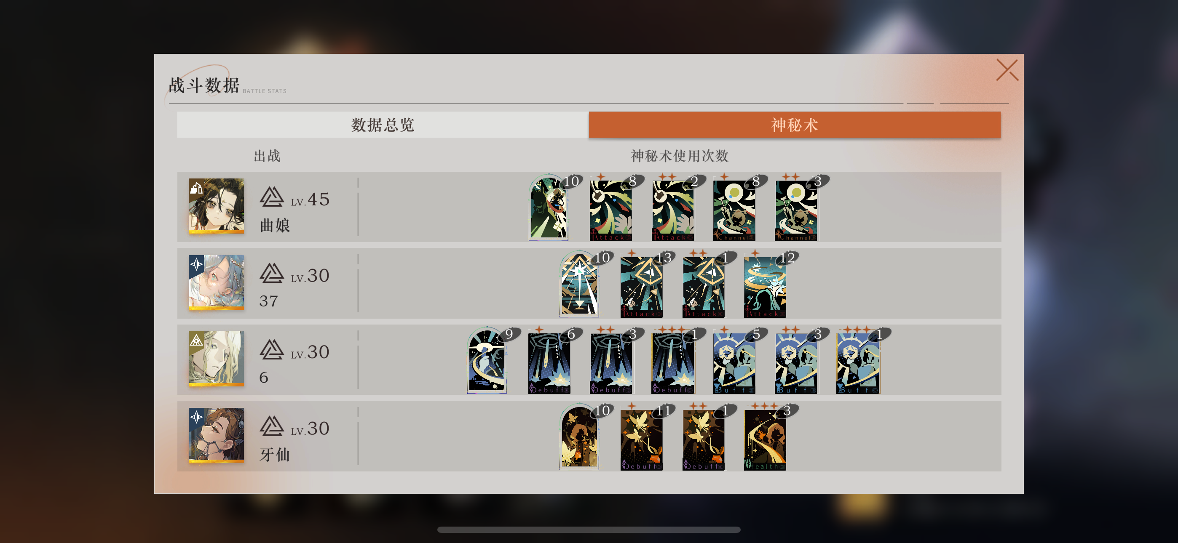Select 曲娘's one-star Attack card used 8 times
This screenshot has width=1178, height=543.
611,210
